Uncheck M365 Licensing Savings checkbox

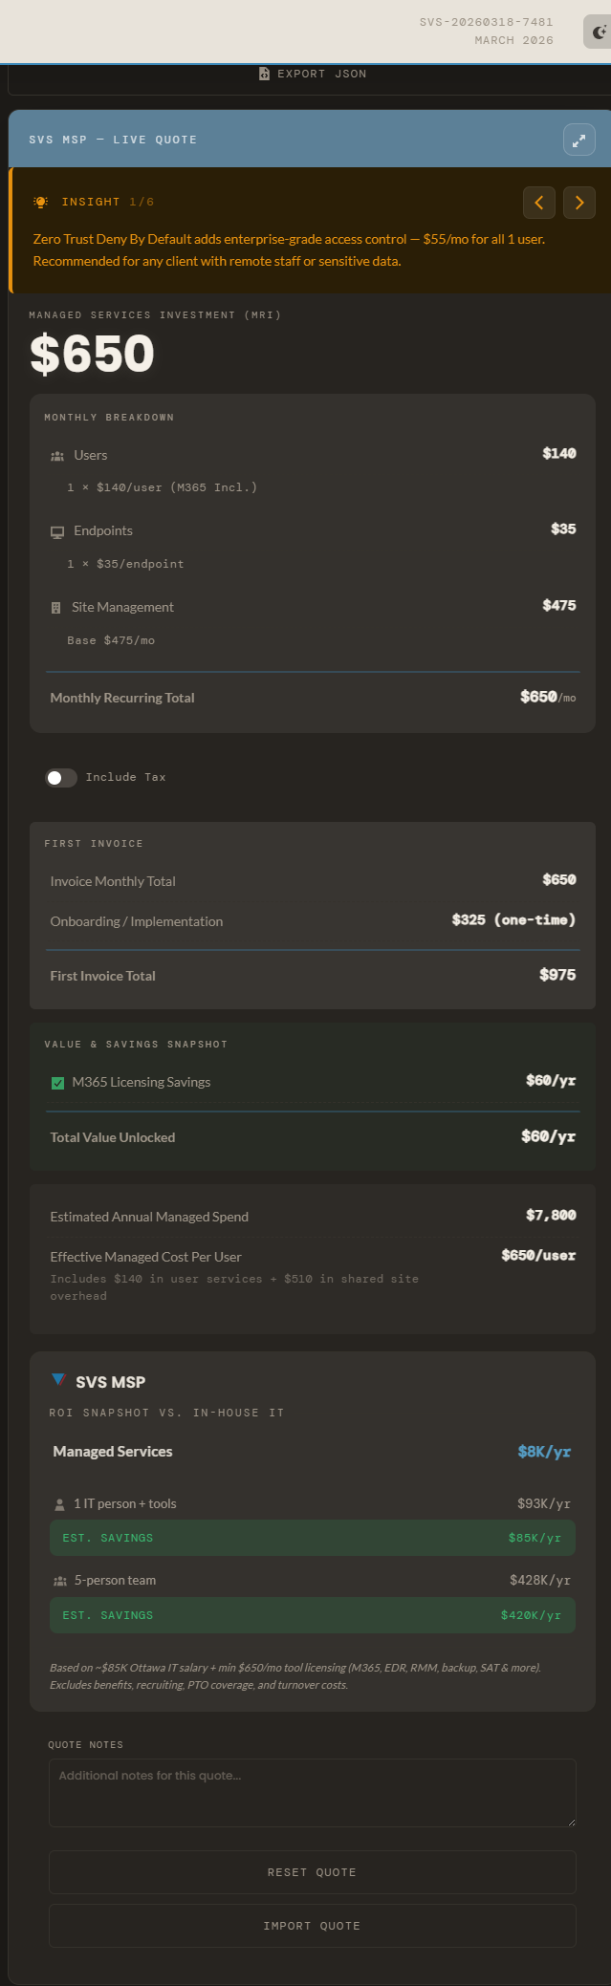pos(57,1083)
